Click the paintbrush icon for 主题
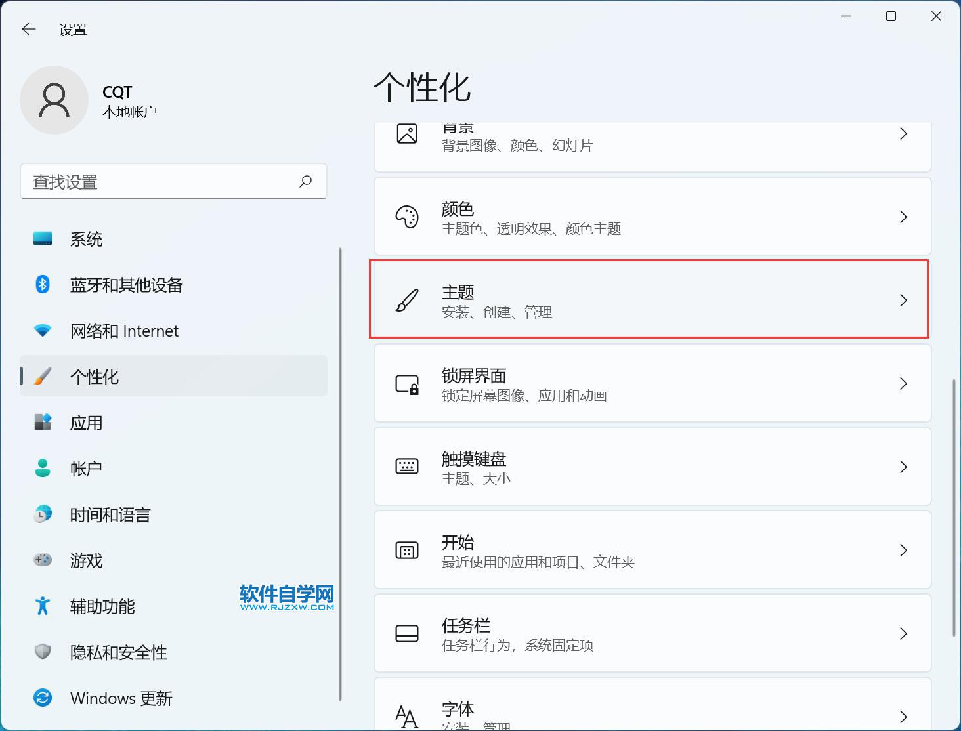Image resolution: width=961 pixels, height=731 pixels. point(407,301)
